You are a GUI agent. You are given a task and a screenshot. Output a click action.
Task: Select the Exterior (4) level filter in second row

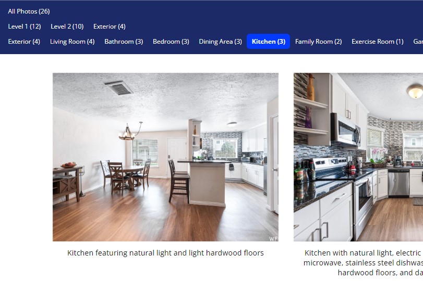[x=109, y=27]
